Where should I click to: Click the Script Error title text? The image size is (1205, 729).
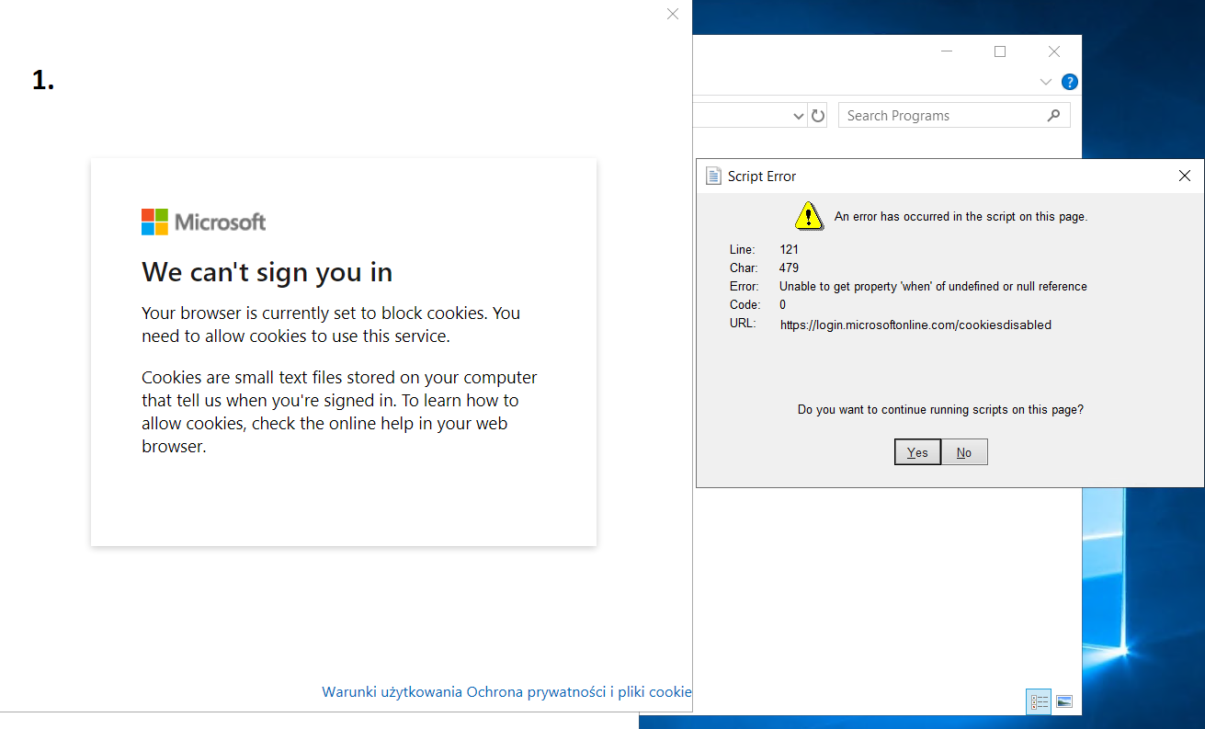pos(762,177)
